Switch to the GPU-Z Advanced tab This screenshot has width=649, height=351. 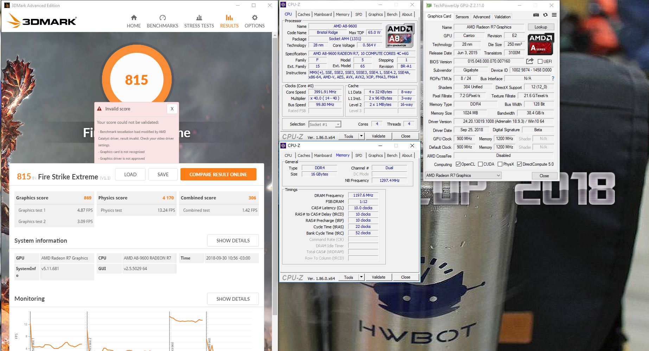(x=482, y=17)
